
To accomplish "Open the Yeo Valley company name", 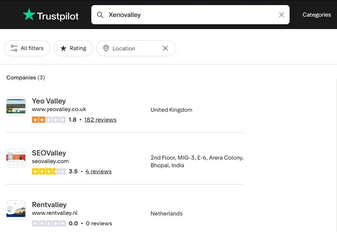I will click(49, 101).
